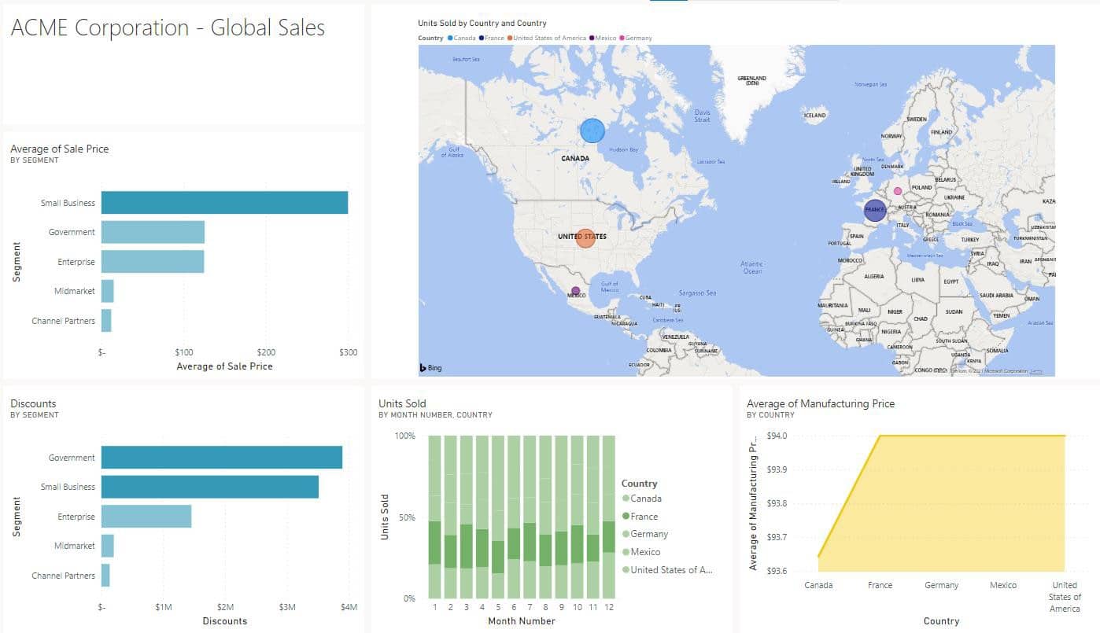The width and height of the screenshot is (1100, 633).
Task: Click the Hudson Bay label on the map
Action: click(x=624, y=149)
